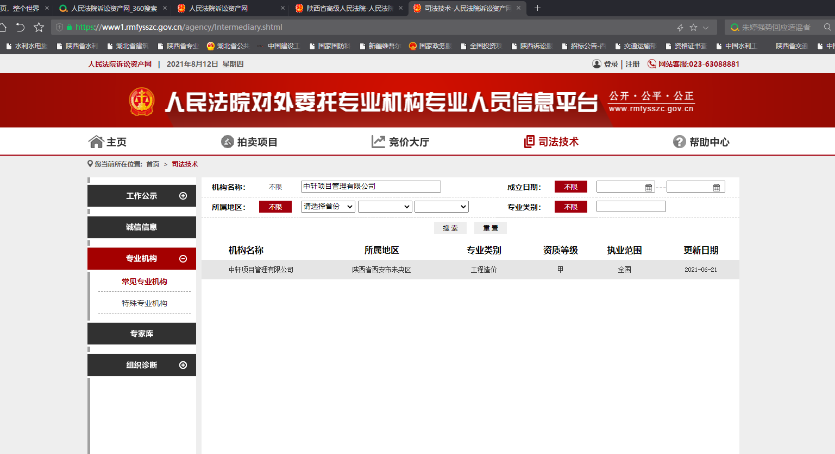
Task: Open the 请选择省份 province dropdown
Action: tap(328, 207)
